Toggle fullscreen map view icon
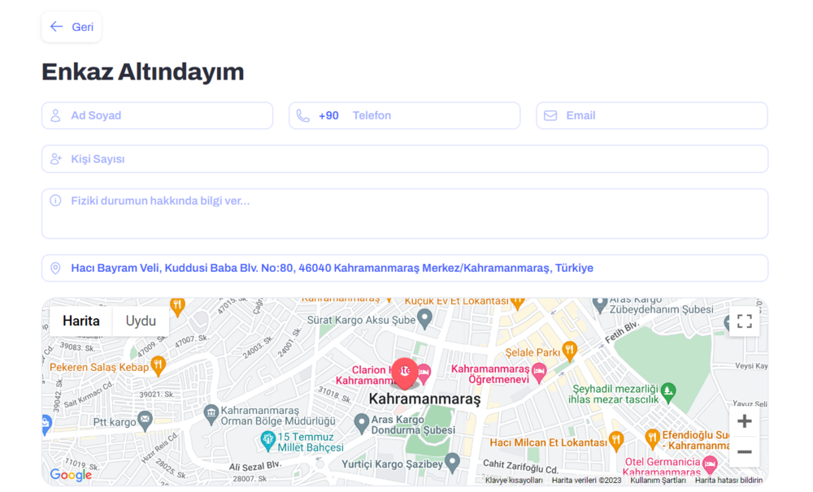The width and height of the screenshot is (813, 492). [x=744, y=322]
